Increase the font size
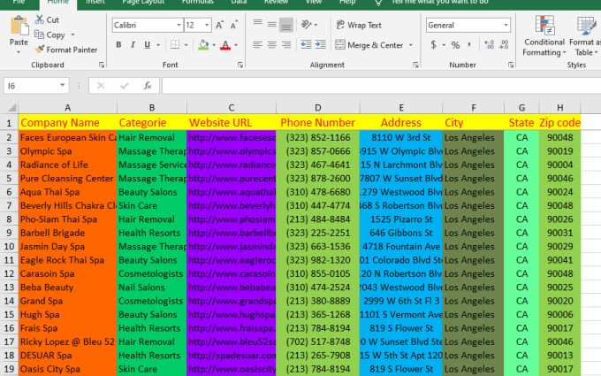This screenshot has height=376, width=601. [x=219, y=26]
